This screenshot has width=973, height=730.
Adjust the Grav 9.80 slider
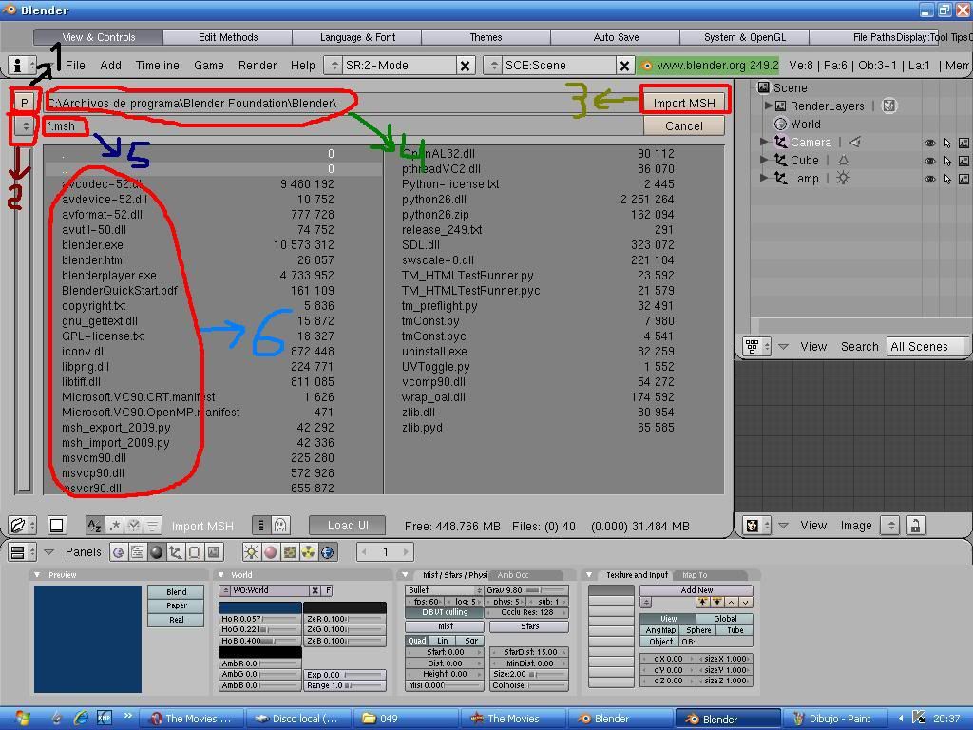coord(526,590)
